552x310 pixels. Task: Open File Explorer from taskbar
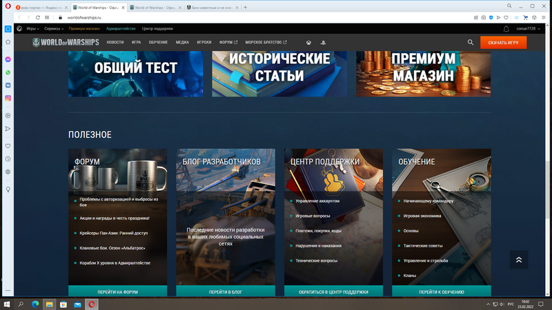49,304
